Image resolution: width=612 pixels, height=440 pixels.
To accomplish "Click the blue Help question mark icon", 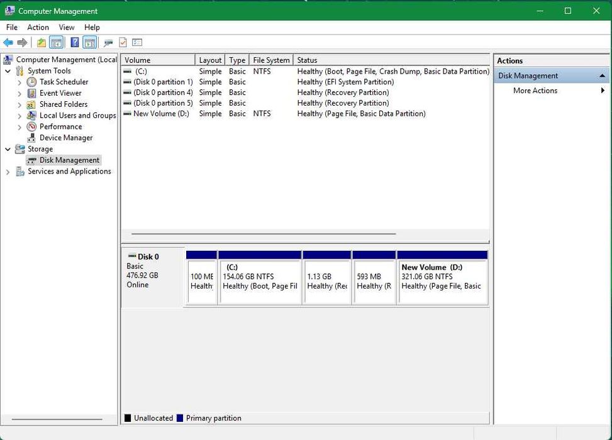I will 75,43.
